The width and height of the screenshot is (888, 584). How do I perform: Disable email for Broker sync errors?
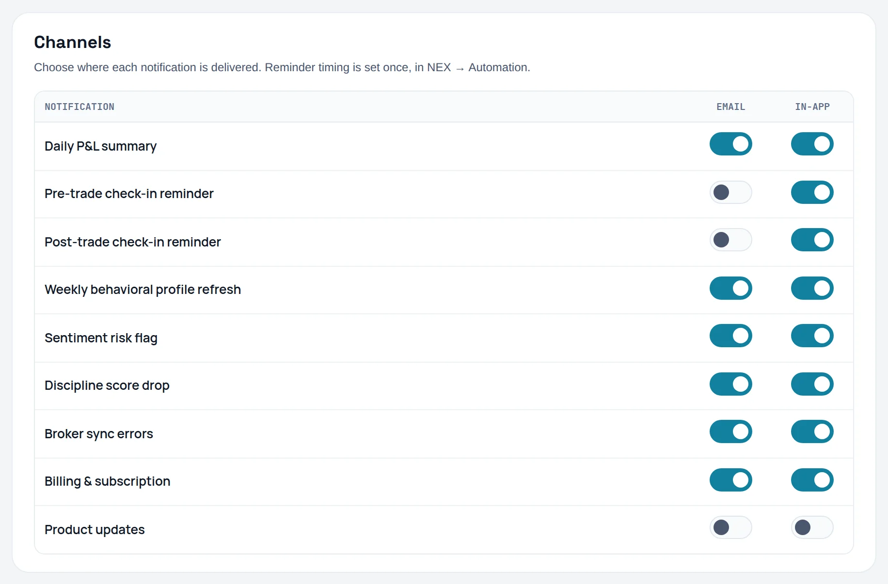click(730, 431)
